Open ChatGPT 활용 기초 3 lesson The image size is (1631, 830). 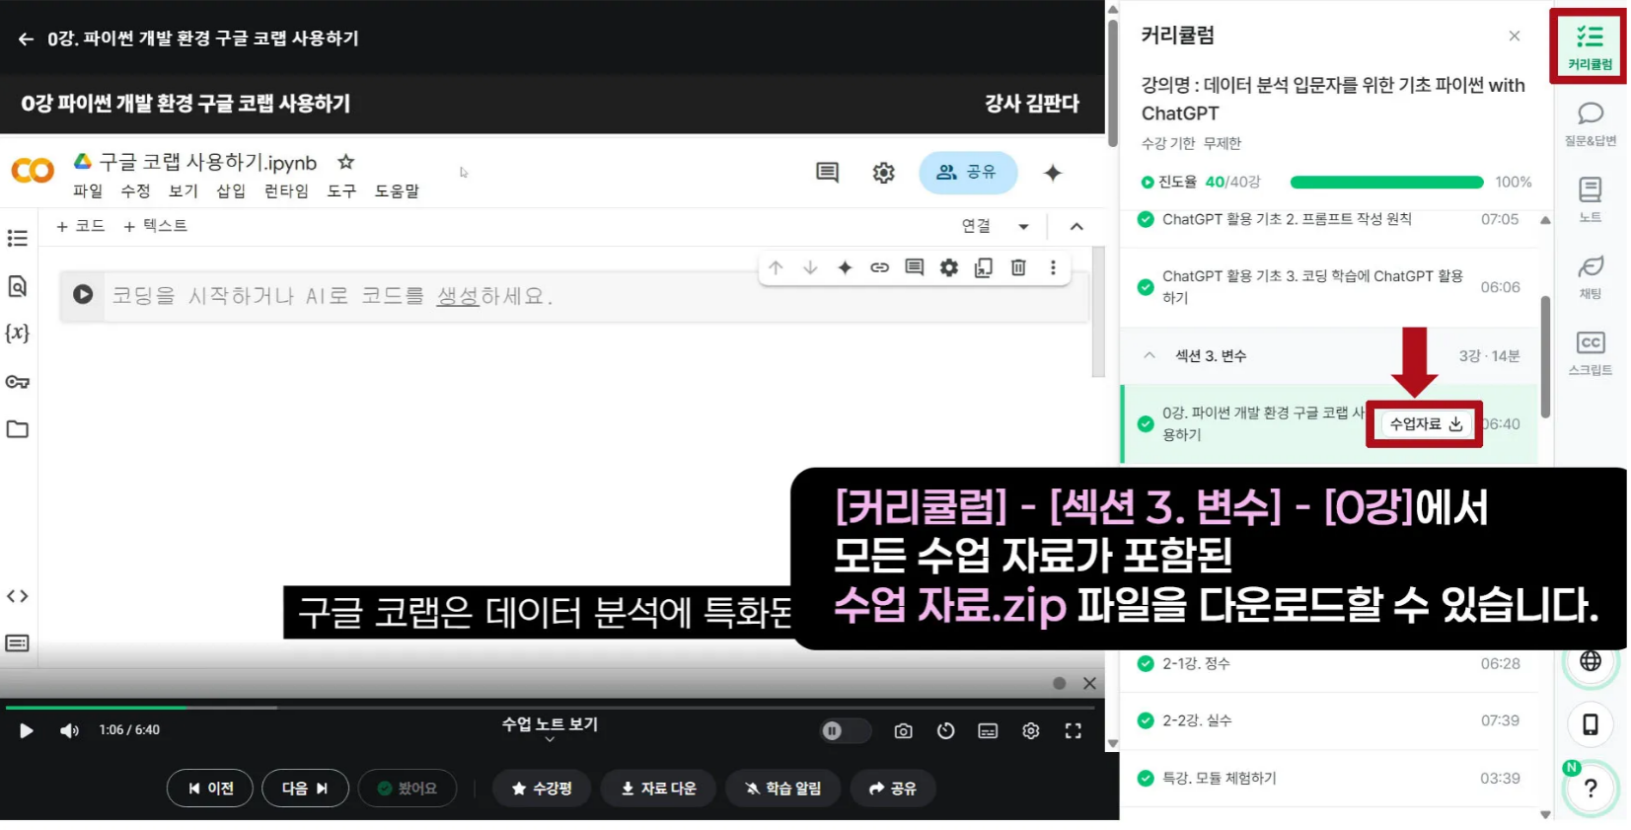[1329, 287]
